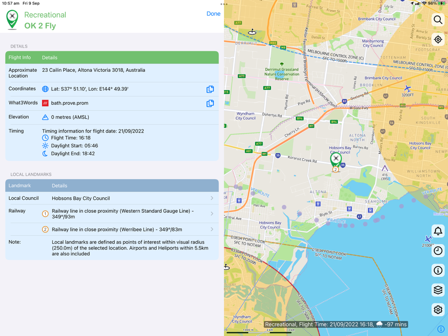Open map attribution info icon at bottom corner
Image resolution: width=448 pixels, height=336 pixels.
441,329
